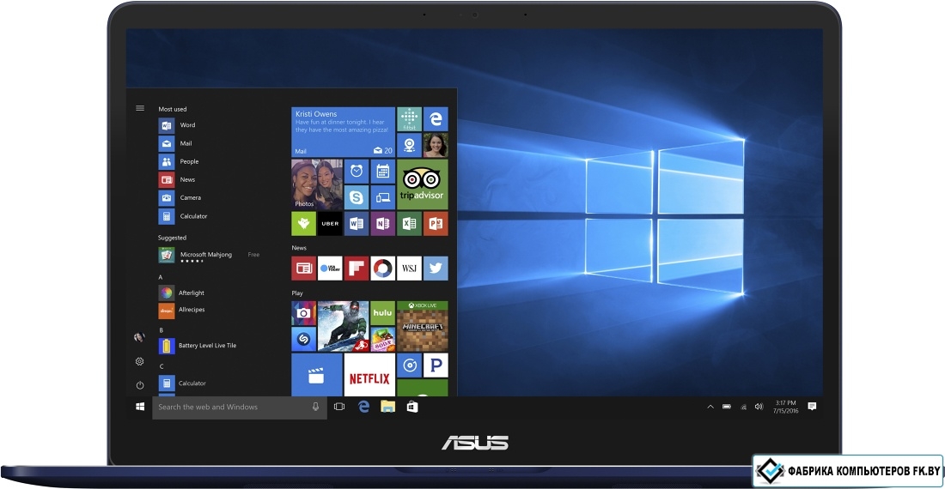Screen dimensions: 945x489
Task: Open the snowboarding game tile
Action: [343, 326]
